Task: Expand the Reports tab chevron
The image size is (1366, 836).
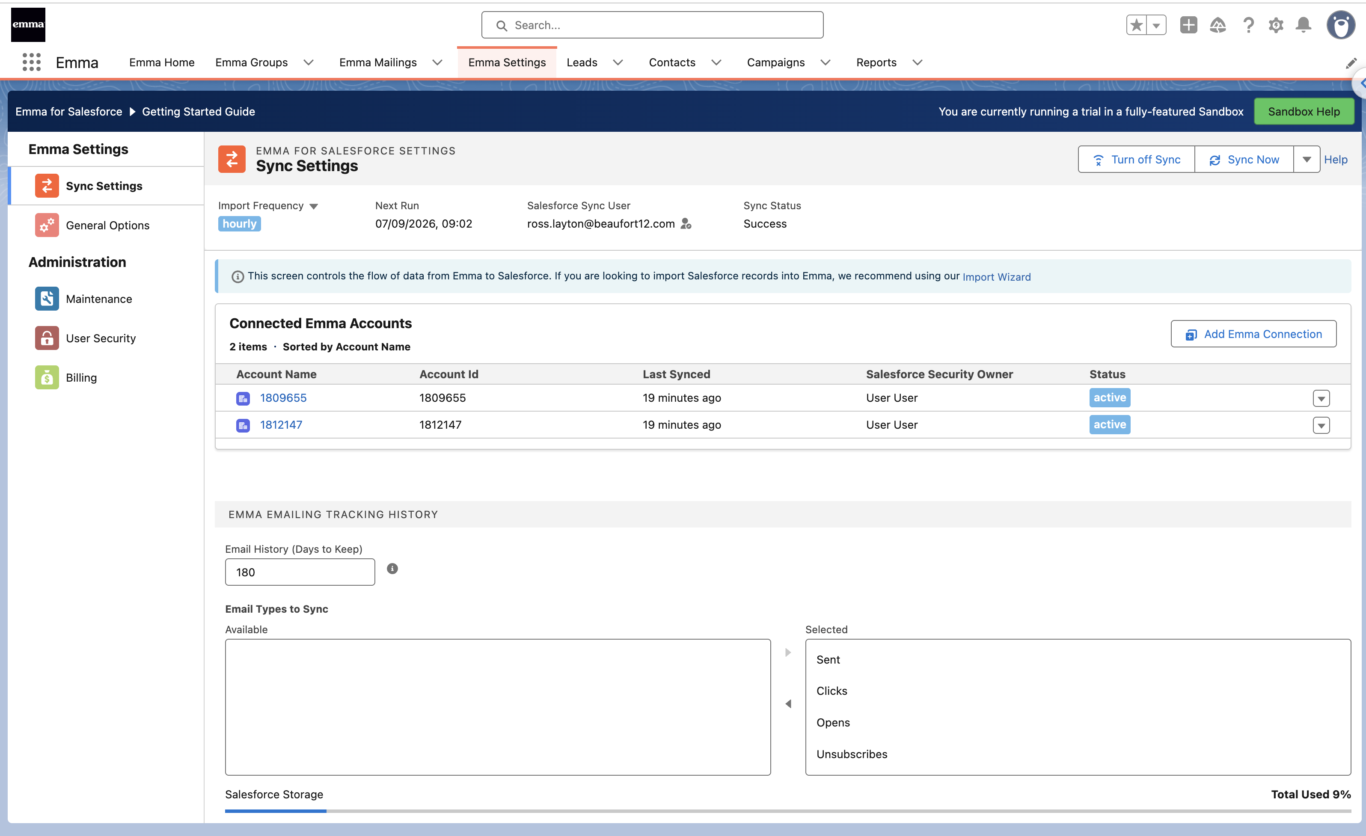Action: (x=918, y=62)
